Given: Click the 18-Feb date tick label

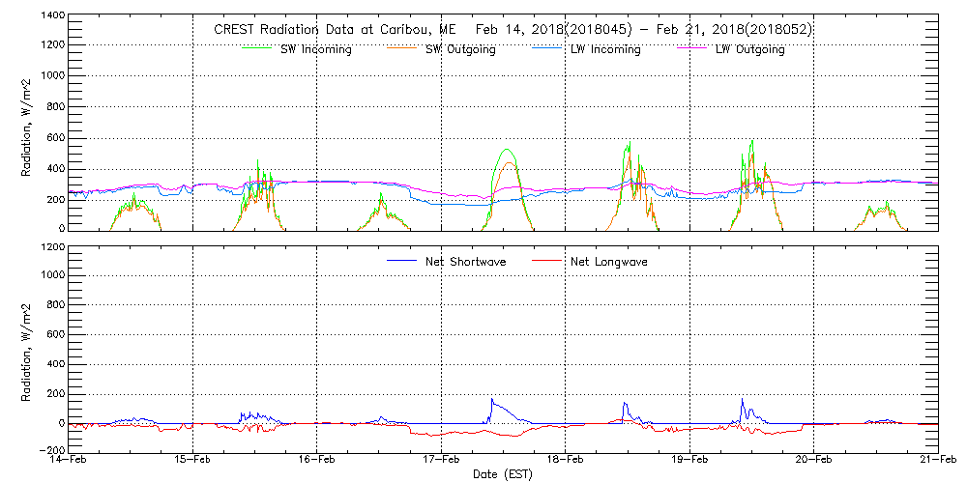Looking at the screenshot, I should coord(565,460).
